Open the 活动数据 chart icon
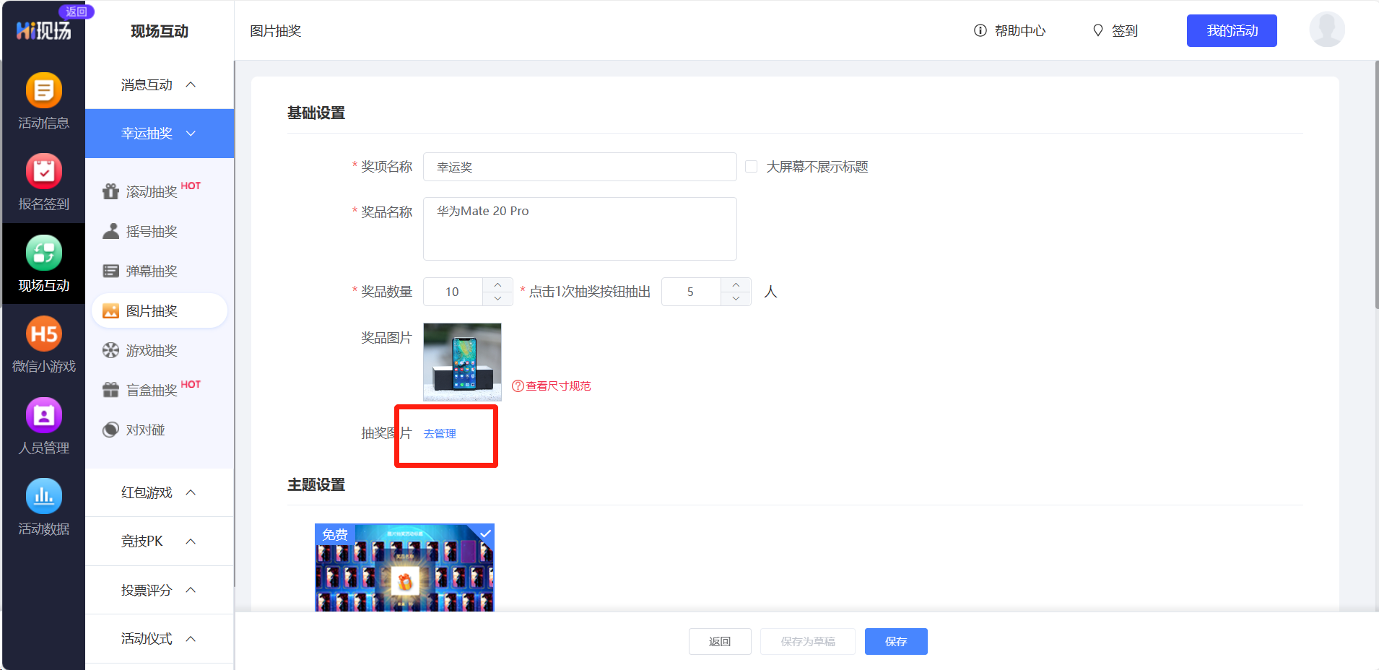The image size is (1379, 670). (43, 497)
